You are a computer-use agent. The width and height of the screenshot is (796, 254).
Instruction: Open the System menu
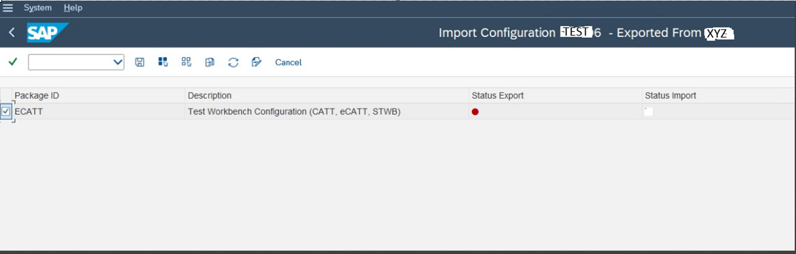pos(38,8)
